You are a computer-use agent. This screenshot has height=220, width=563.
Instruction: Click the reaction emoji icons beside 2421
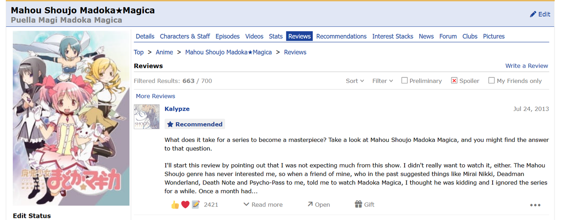point(185,205)
